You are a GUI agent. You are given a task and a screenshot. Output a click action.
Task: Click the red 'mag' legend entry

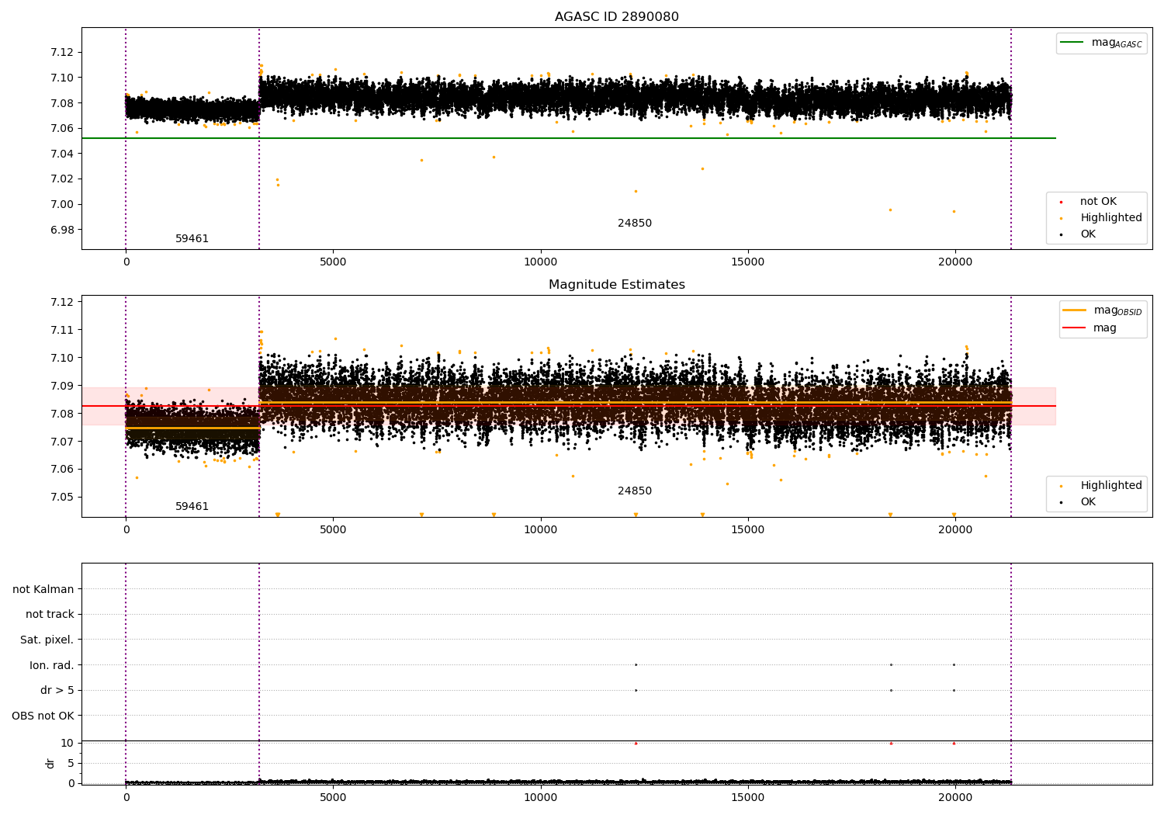pyautogui.click(x=1104, y=328)
